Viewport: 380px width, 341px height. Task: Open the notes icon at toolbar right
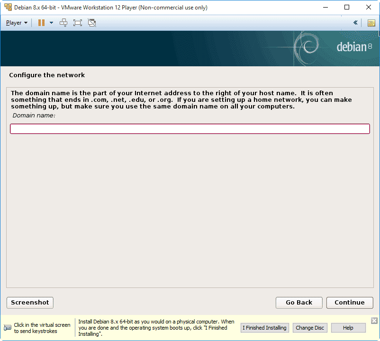click(371, 23)
